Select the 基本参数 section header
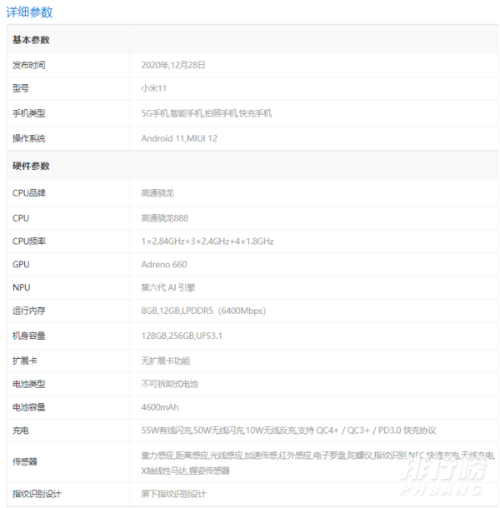This screenshot has height=508, width=500. click(x=31, y=40)
